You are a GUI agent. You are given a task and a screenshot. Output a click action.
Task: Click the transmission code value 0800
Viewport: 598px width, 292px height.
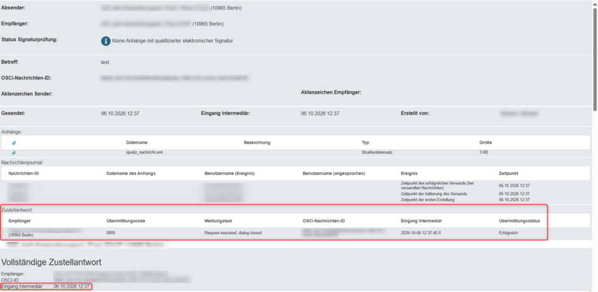111,232
